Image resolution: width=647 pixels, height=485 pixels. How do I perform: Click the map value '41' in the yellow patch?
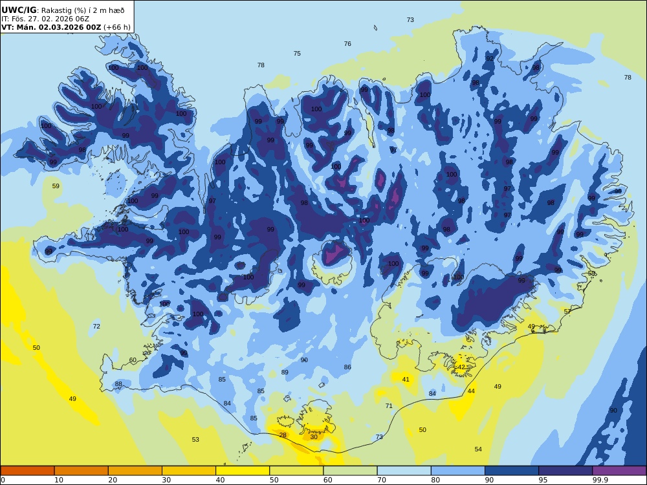point(406,380)
